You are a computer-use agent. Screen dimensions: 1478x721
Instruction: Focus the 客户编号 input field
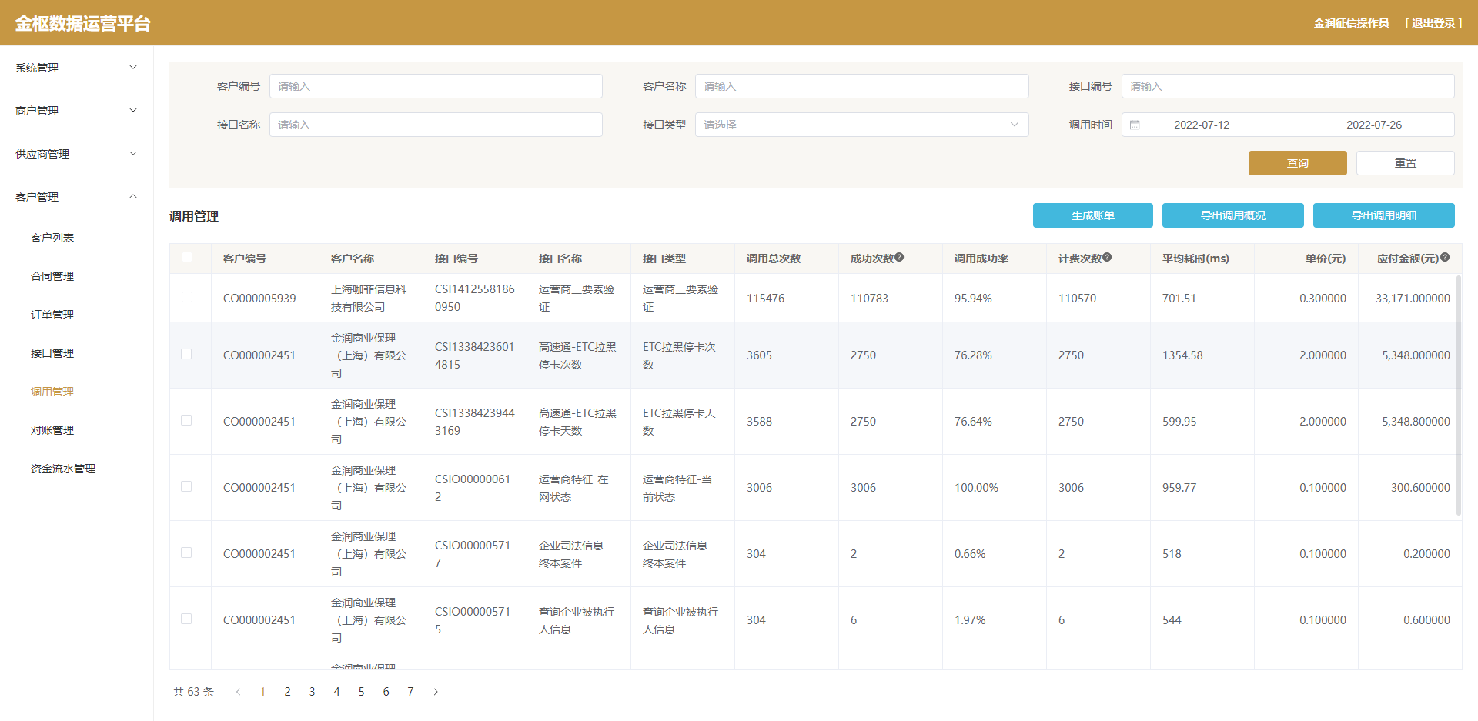click(x=436, y=86)
